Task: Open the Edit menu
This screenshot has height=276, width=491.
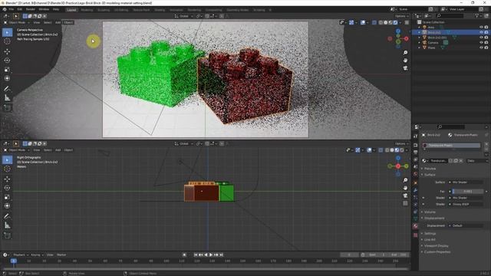Action: point(19,9)
